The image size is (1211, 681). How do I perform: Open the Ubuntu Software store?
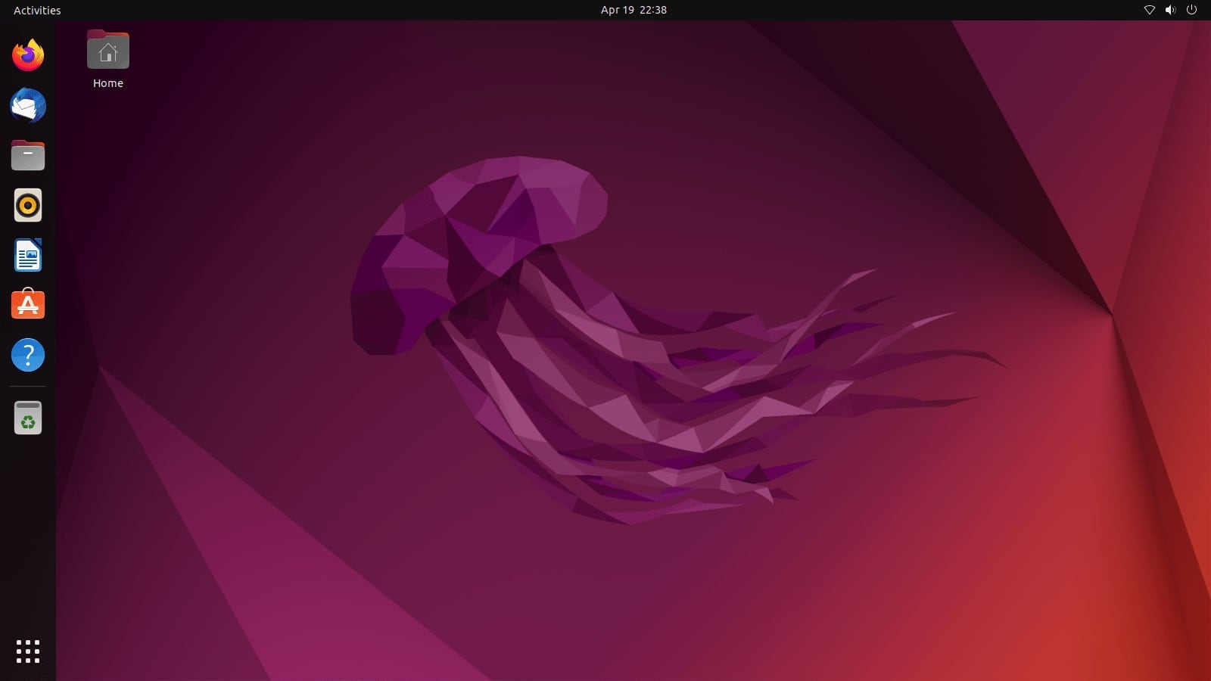click(x=27, y=304)
